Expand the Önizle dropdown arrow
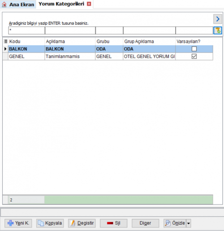 (x=189, y=223)
